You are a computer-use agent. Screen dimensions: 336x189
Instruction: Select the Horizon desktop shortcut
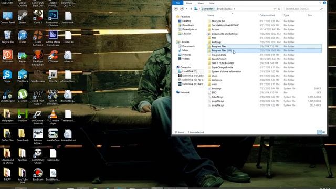pos(23,115)
